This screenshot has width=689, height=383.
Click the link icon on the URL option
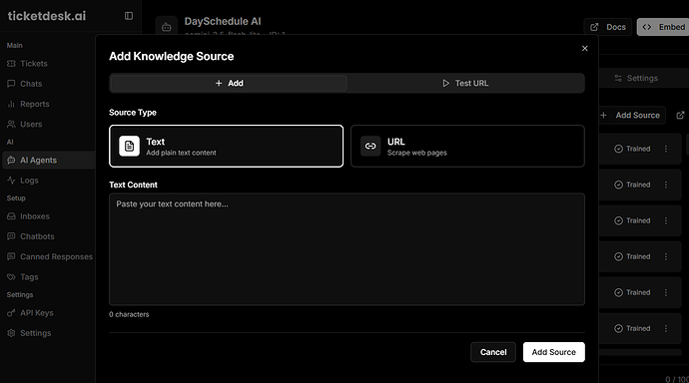click(370, 146)
